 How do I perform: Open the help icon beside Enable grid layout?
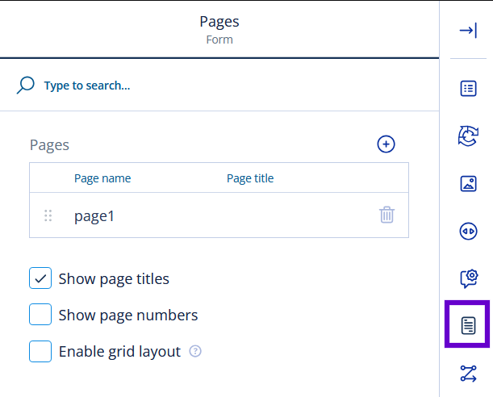click(195, 351)
